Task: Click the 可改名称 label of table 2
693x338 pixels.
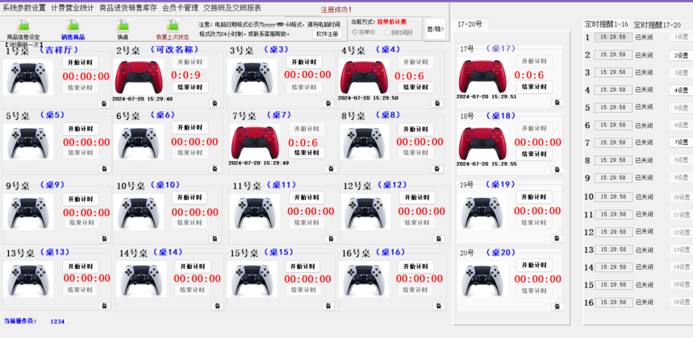Action: 174,49
